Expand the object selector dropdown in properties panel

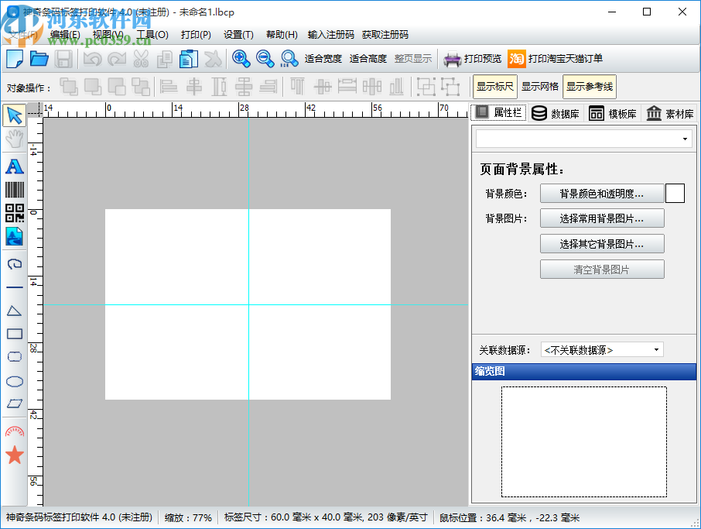pos(584,139)
